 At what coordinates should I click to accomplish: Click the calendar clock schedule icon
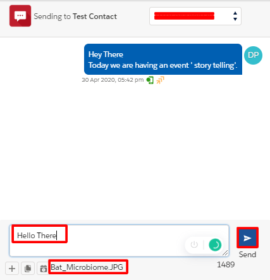[x=44, y=269]
